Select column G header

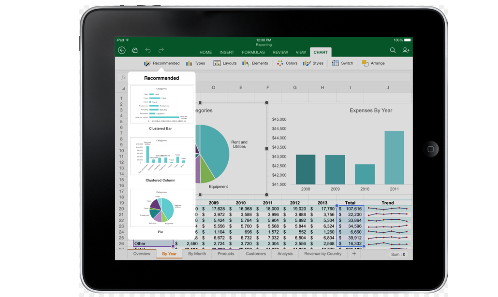click(295, 87)
